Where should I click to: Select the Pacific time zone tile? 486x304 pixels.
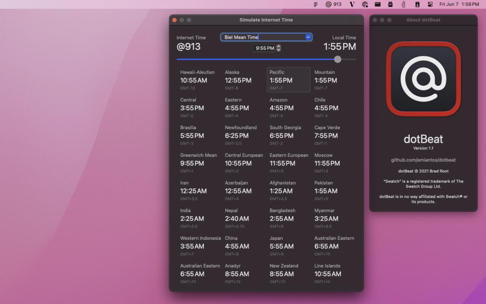(x=288, y=80)
